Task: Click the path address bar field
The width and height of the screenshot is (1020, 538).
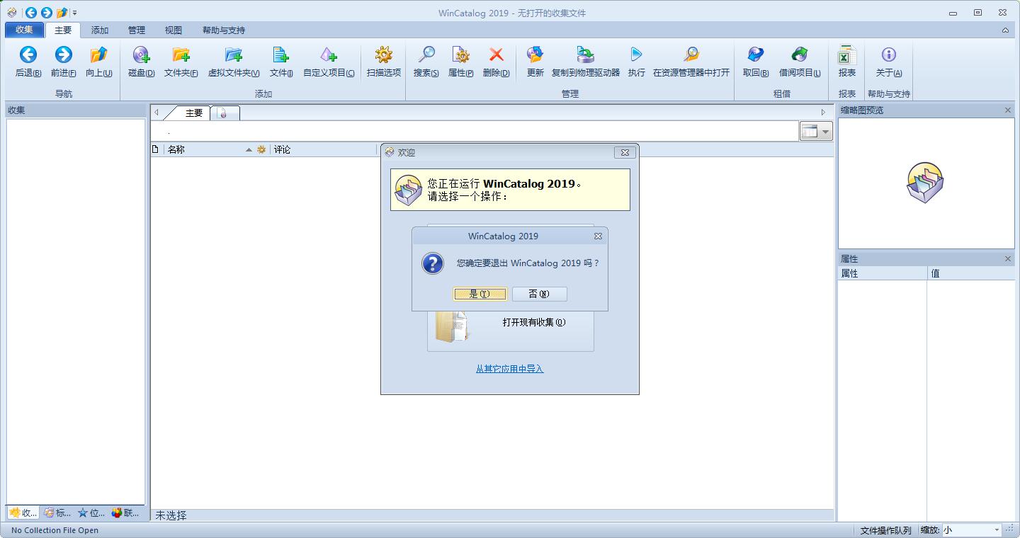Action: 475,131
